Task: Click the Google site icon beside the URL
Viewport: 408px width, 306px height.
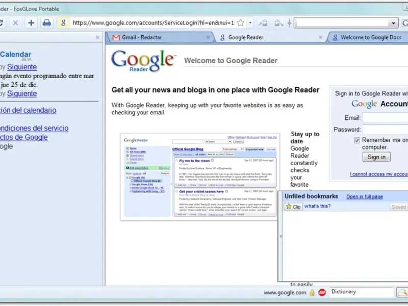Action: coord(63,23)
